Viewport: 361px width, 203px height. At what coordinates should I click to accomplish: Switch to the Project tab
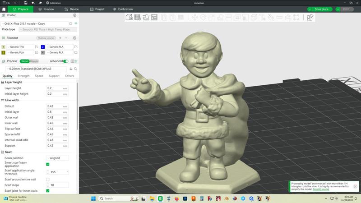point(97,9)
